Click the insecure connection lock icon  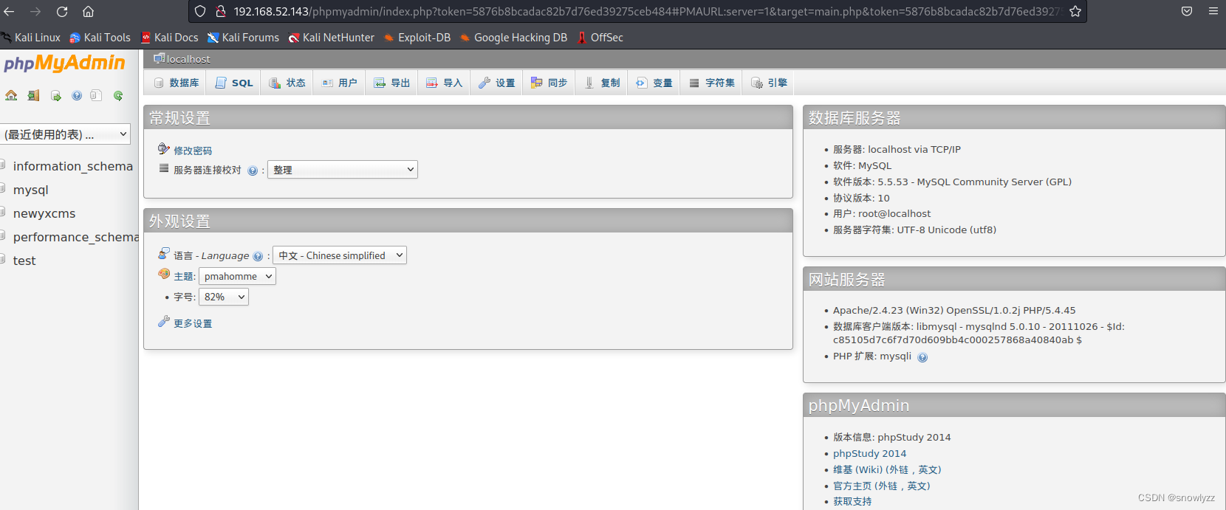220,11
